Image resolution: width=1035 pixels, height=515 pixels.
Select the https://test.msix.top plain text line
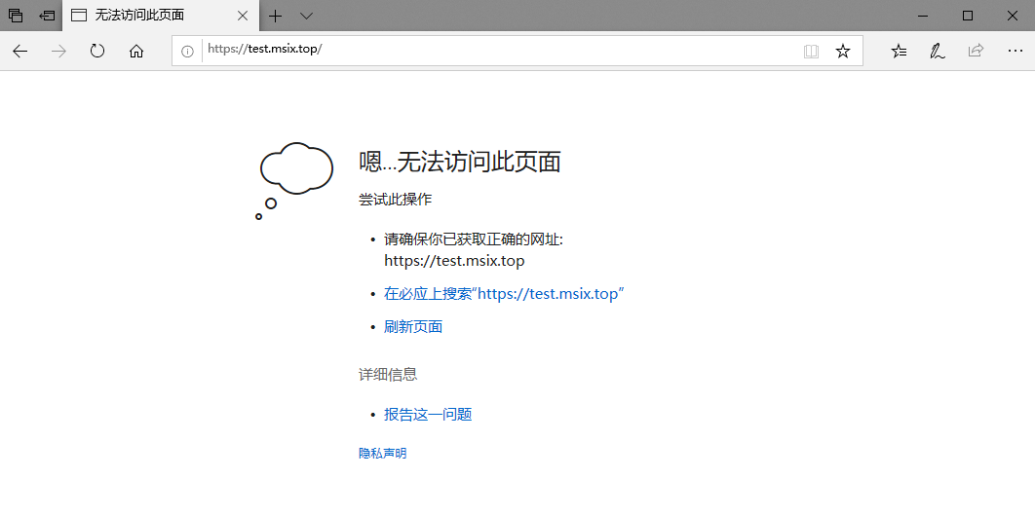point(454,261)
